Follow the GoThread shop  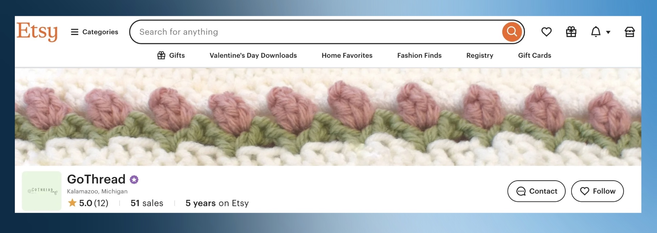(x=597, y=191)
